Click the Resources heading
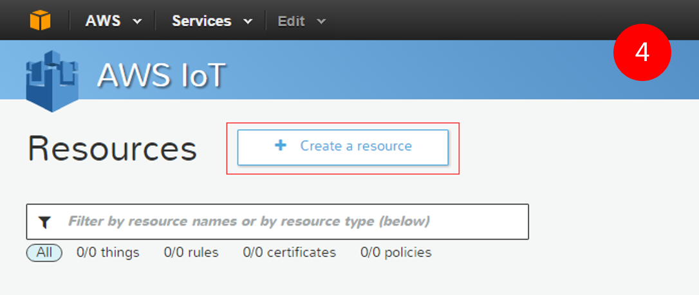This screenshot has width=699, height=295. [113, 149]
